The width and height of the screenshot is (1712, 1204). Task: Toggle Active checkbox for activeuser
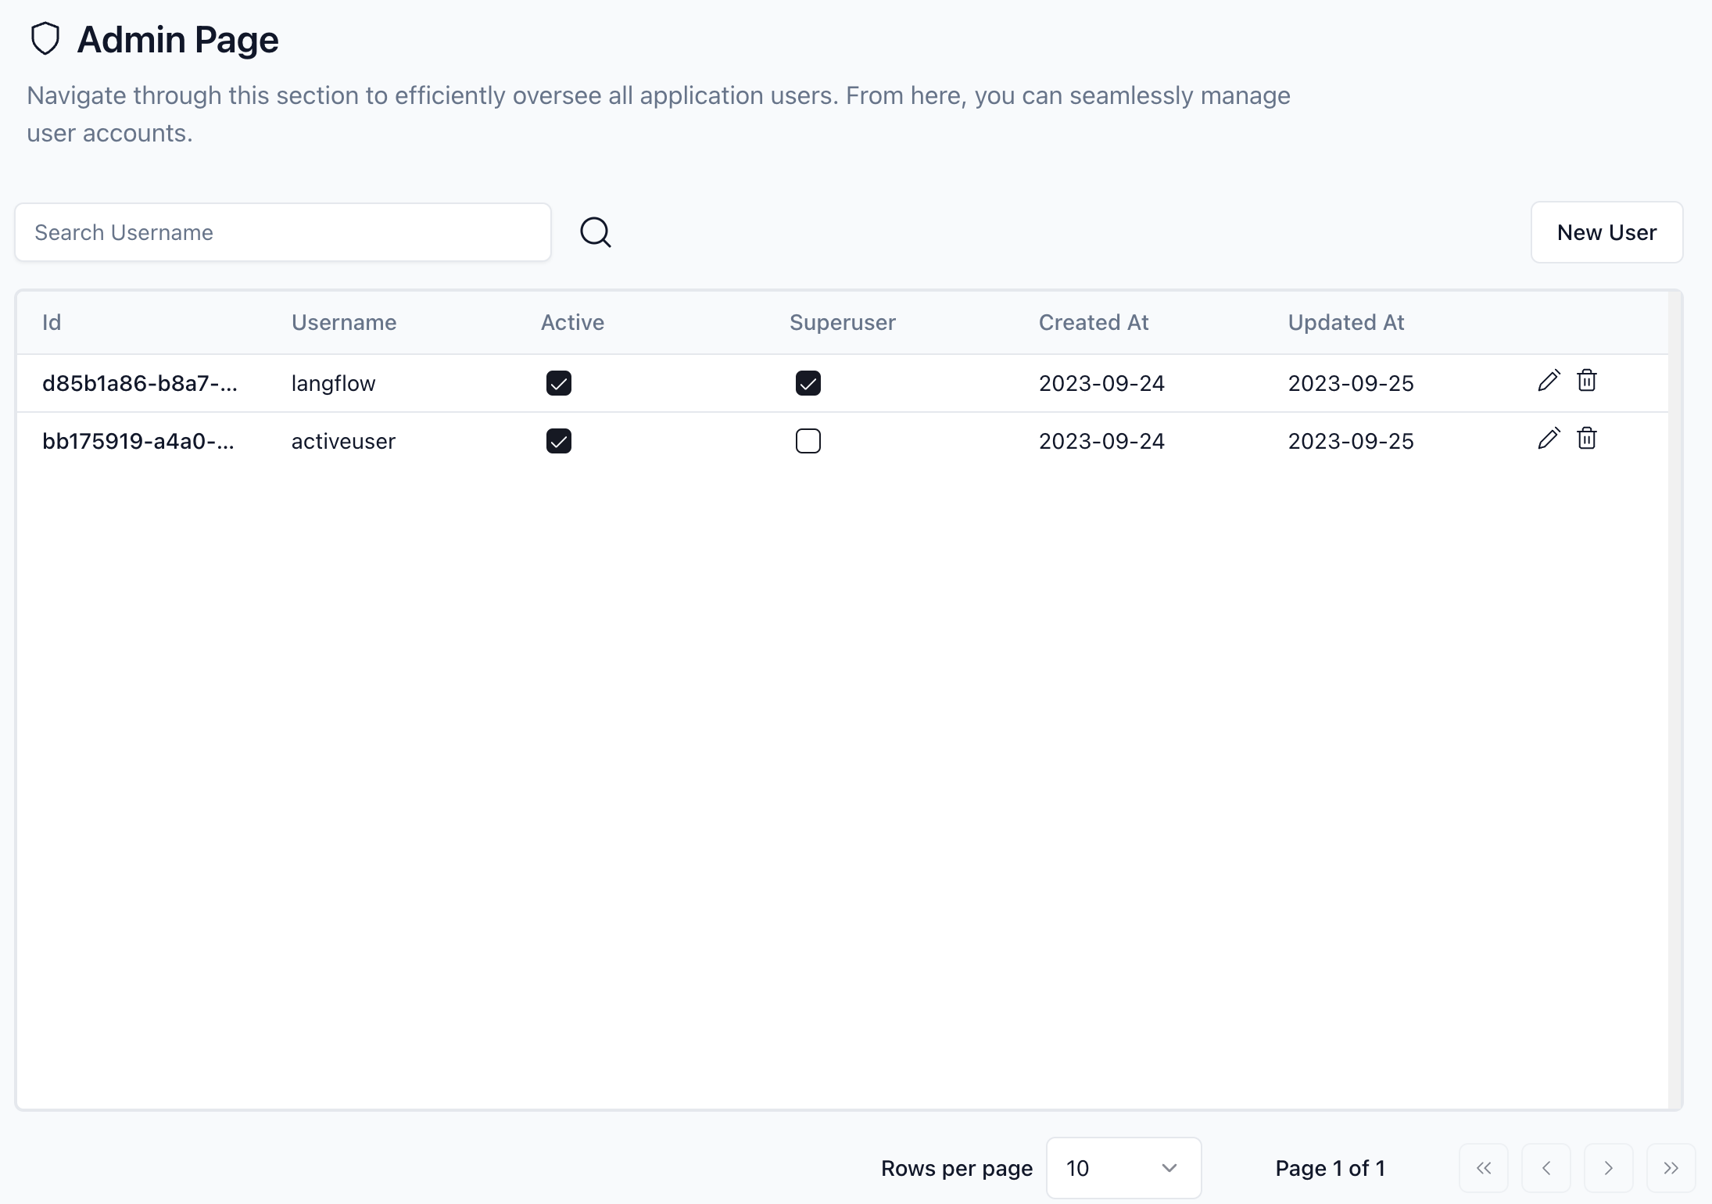coord(559,441)
